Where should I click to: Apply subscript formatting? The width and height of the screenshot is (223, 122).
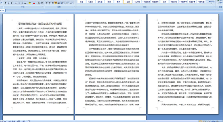[19, 3]
